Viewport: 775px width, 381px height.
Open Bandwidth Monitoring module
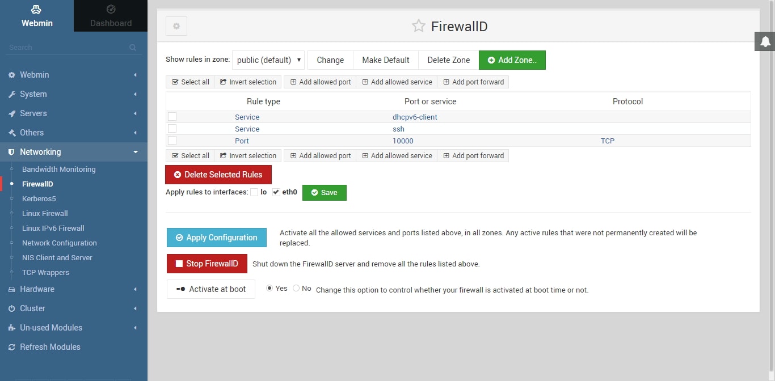[x=59, y=170]
